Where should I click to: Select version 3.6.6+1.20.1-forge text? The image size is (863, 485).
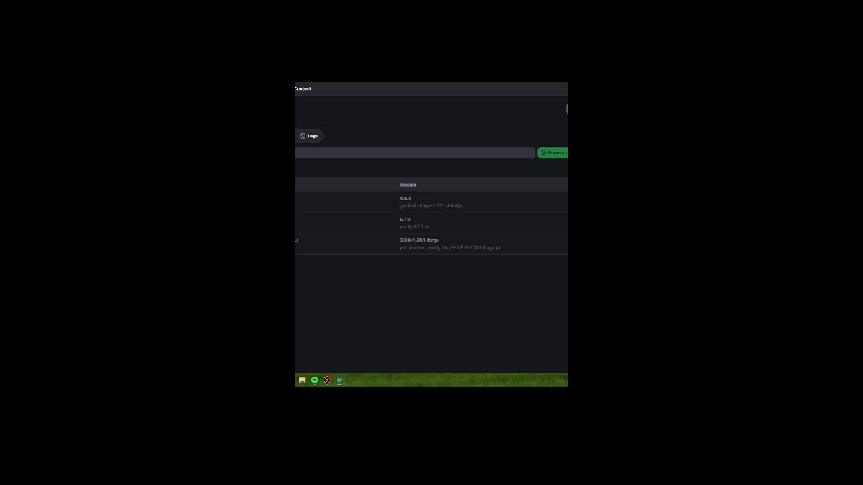coord(419,240)
